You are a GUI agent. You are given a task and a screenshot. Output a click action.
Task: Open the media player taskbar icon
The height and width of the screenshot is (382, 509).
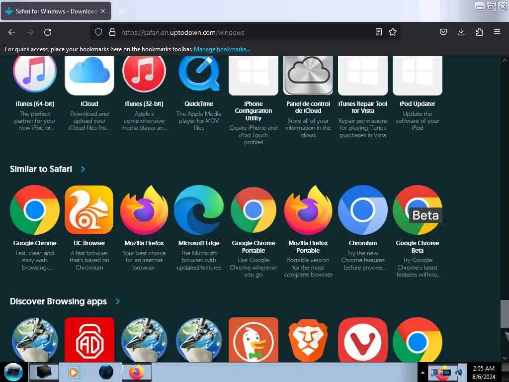(74, 372)
